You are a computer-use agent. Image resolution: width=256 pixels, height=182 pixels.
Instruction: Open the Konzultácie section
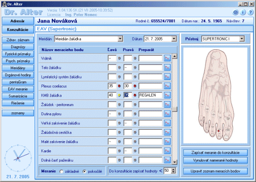pos(18,30)
